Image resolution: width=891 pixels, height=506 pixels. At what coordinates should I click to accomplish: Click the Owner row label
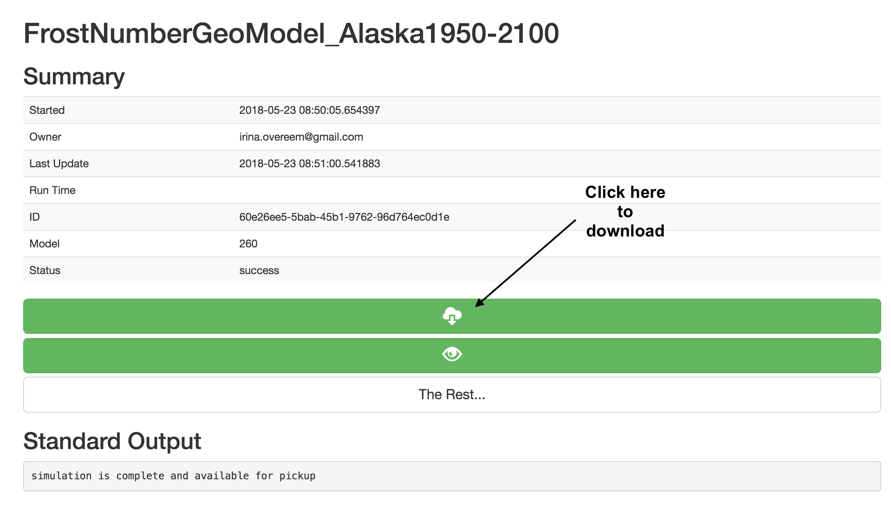45,137
